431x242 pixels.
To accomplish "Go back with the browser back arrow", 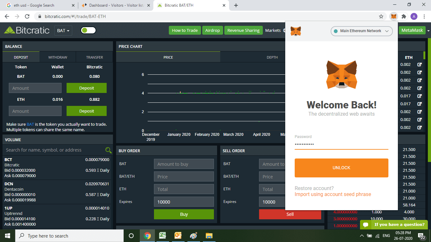I will point(7,16).
